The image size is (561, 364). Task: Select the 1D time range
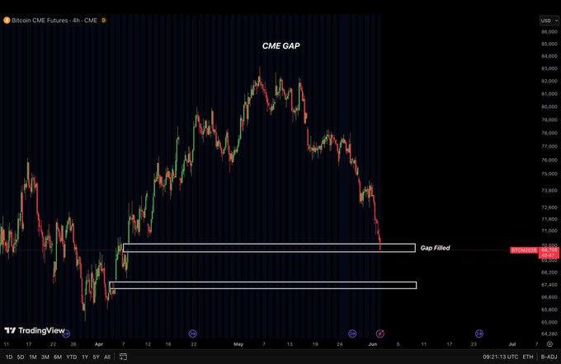[x=9, y=357]
